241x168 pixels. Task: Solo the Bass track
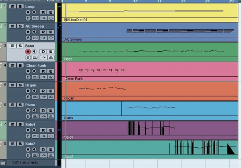click(20, 46)
